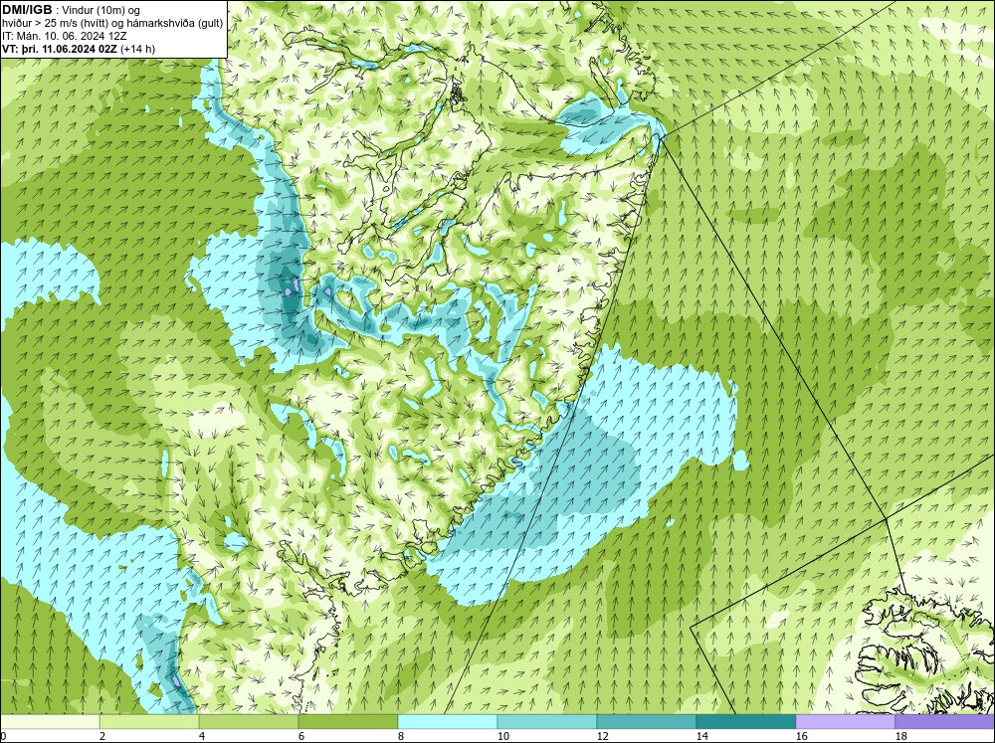Click the legend scale label 12

(x=603, y=736)
